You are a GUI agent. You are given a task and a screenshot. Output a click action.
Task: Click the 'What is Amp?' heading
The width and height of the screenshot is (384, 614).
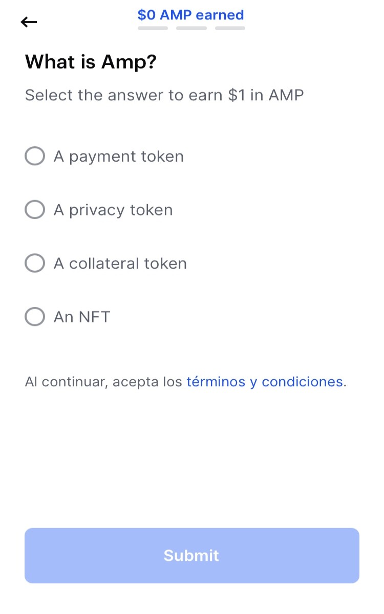pos(91,62)
